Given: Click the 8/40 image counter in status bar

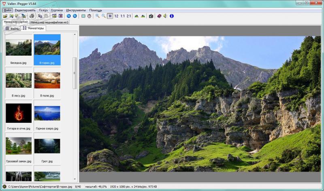Looking at the screenshot, I should (78, 187).
